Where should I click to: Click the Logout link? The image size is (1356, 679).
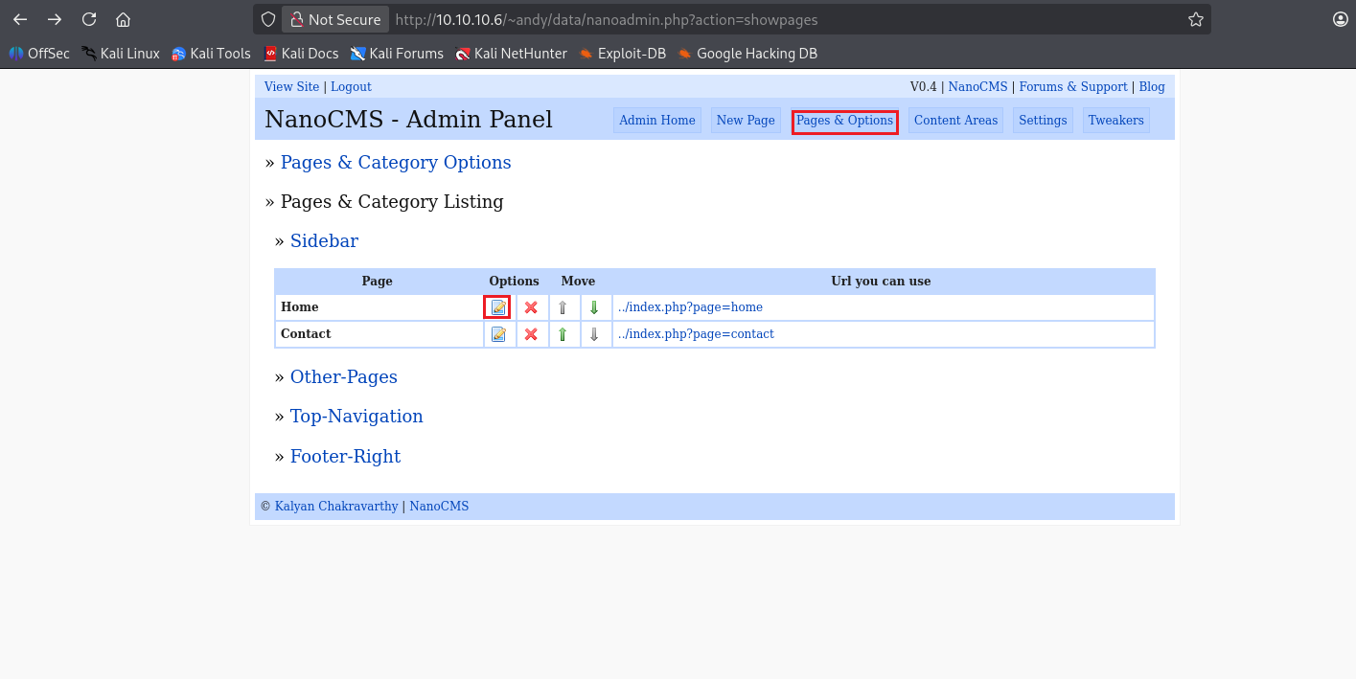click(351, 87)
